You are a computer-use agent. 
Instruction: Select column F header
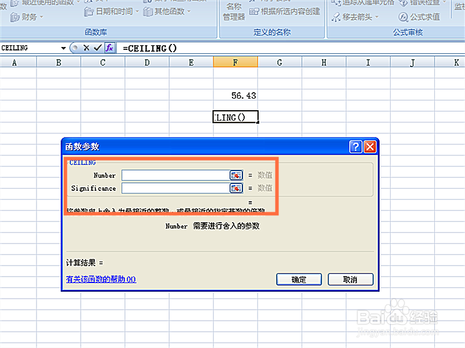235,63
